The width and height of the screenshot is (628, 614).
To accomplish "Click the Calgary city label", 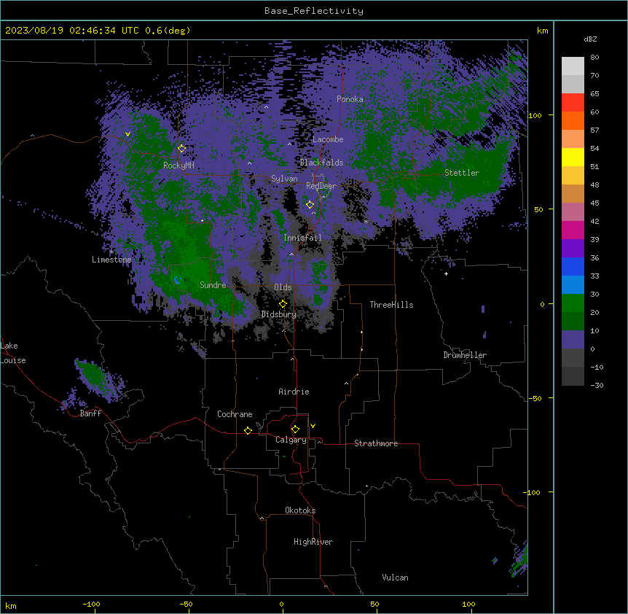I will pos(291,440).
